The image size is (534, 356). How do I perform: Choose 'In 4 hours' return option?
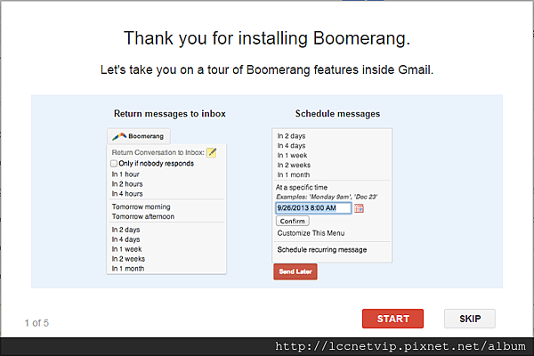(x=128, y=194)
